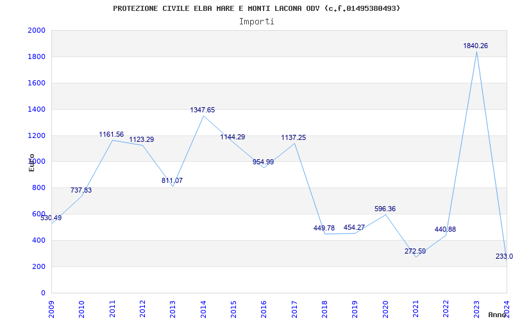Select the y-axis value 1800

tap(37, 56)
